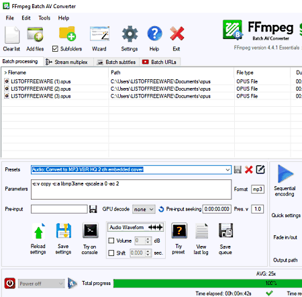The height and width of the screenshot is (297, 302).
Task: Sort by Filename column header
Action: (55, 73)
